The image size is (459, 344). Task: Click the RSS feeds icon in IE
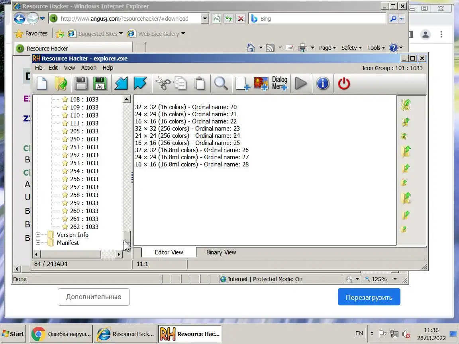pyautogui.click(x=270, y=48)
